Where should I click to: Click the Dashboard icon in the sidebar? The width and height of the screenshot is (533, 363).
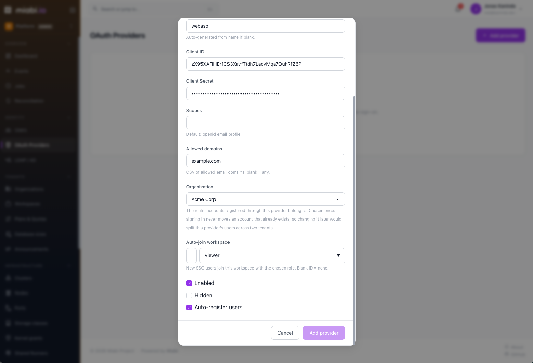[9, 56]
